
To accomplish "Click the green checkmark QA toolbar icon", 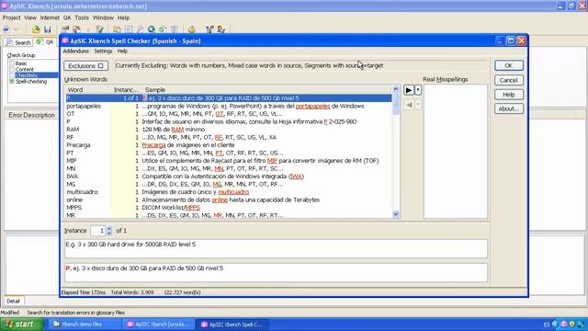I will click(x=99, y=29).
